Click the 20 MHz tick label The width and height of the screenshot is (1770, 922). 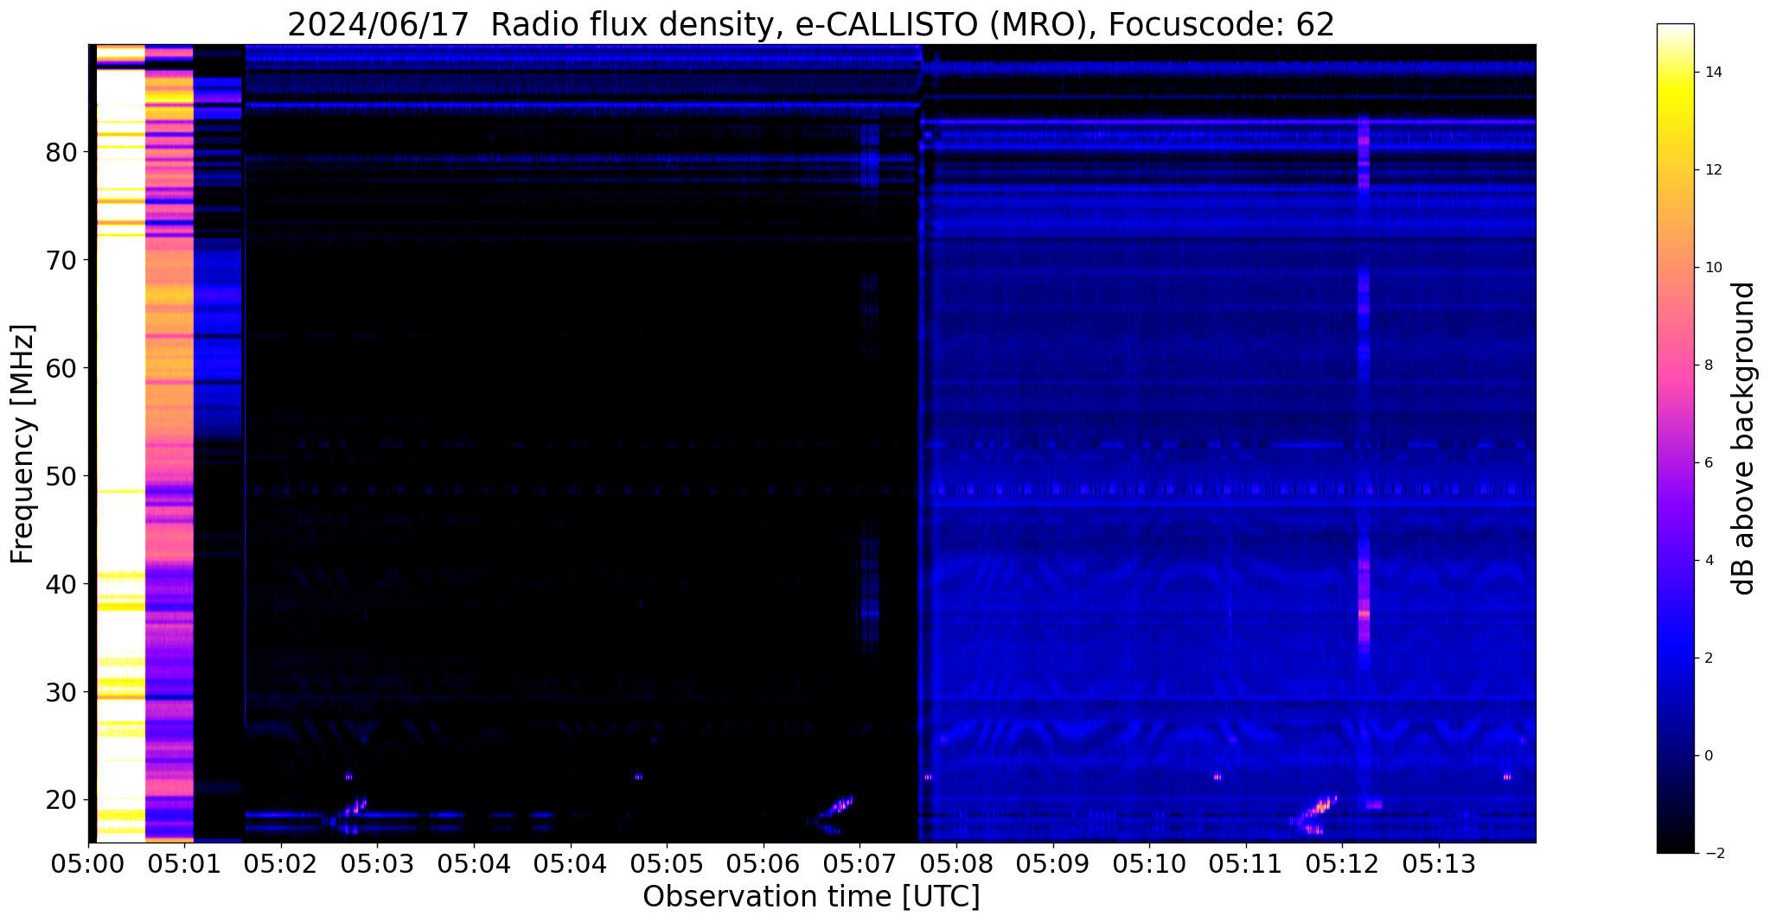coord(61,800)
